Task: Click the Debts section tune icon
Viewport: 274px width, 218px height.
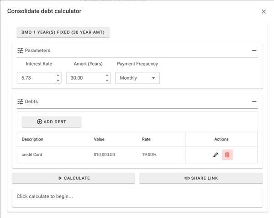Action: 20,101
